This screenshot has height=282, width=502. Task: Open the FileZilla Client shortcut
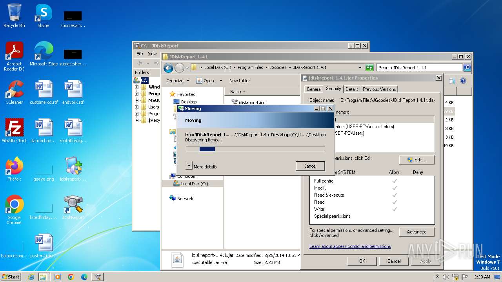14,131
